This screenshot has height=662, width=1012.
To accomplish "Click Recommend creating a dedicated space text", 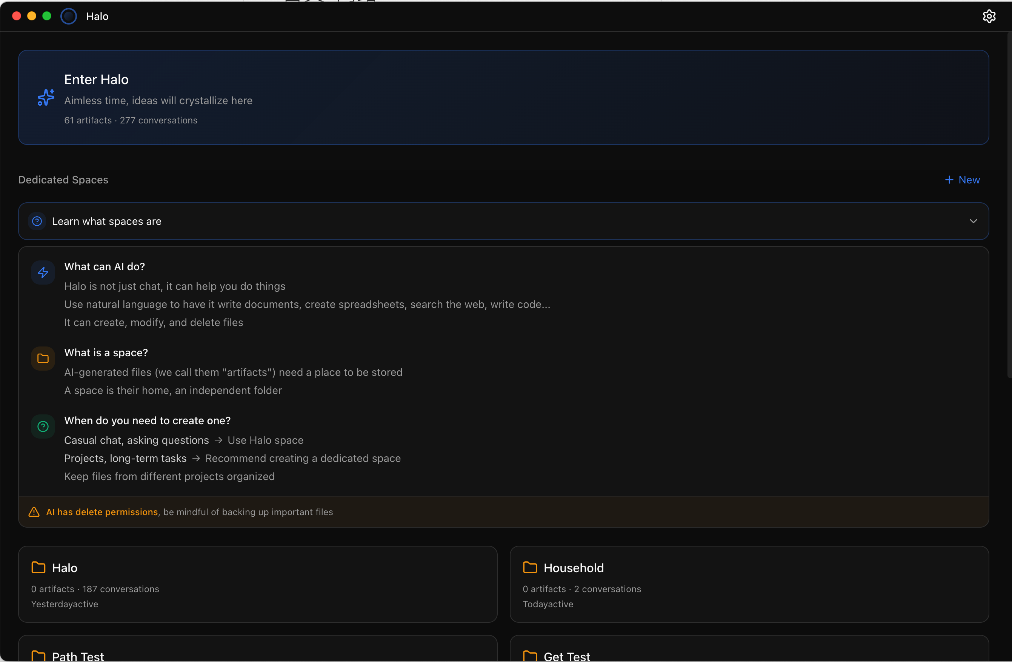I will (303, 459).
